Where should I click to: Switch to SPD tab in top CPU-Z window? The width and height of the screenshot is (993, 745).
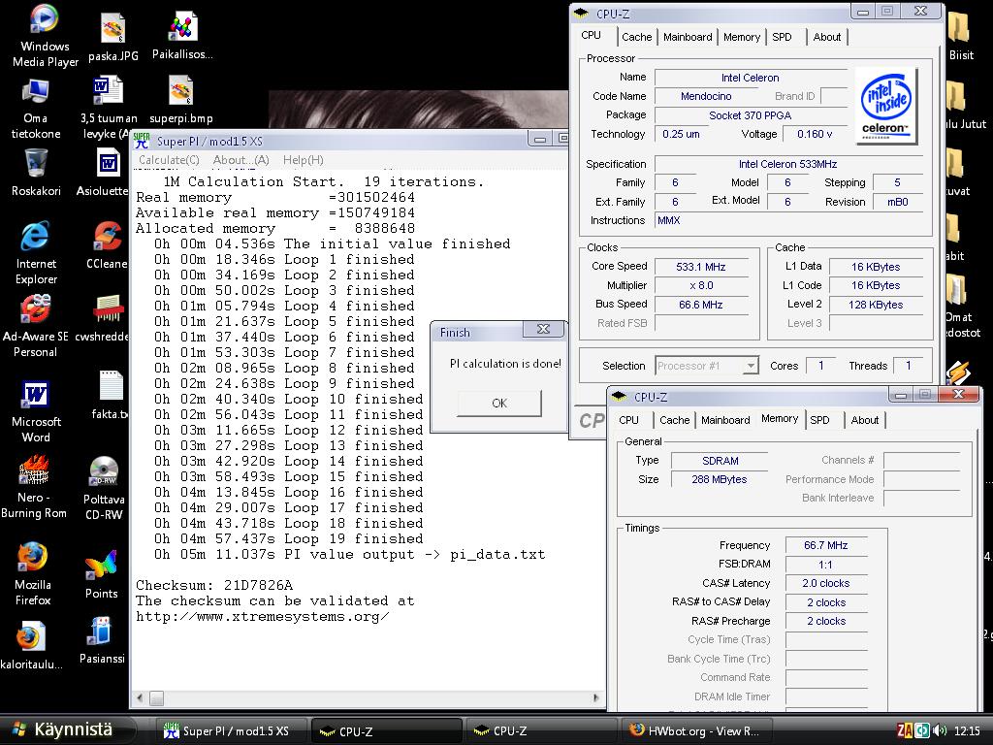(x=783, y=37)
